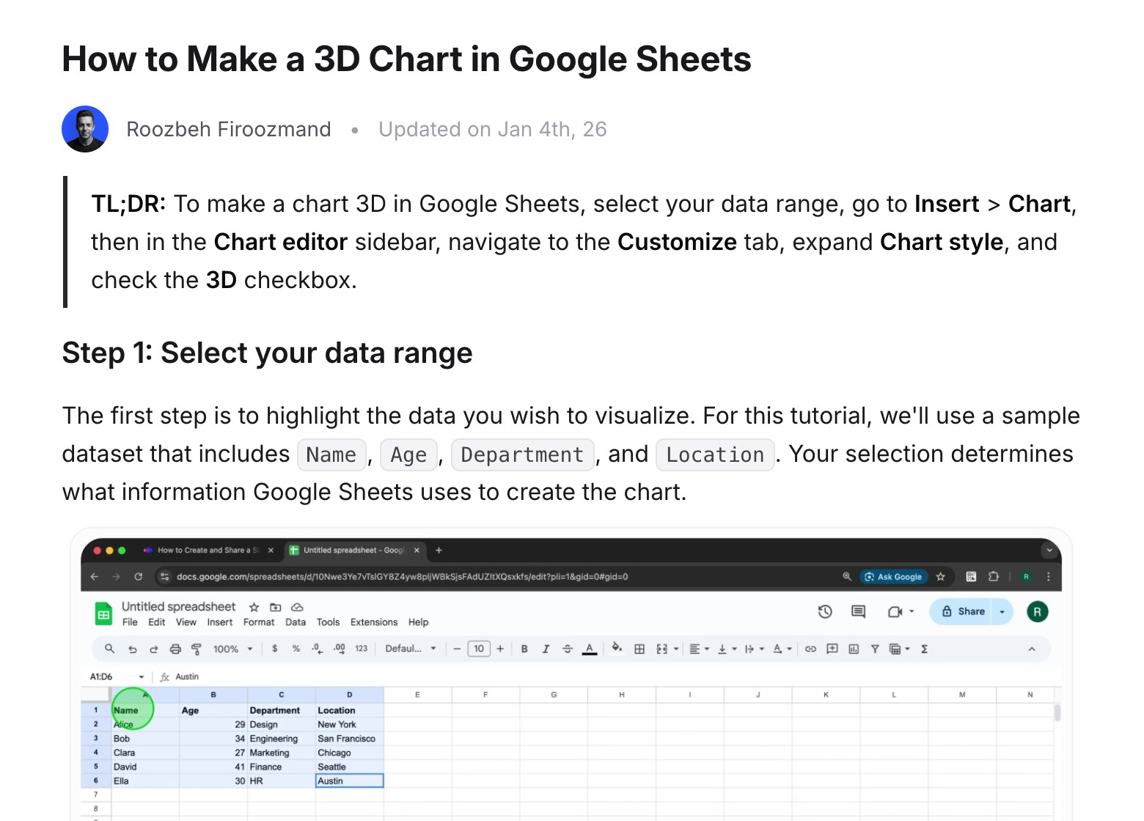Toggle italic formatting in Sheets toolbar
The image size is (1144, 821).
[546, 649]
